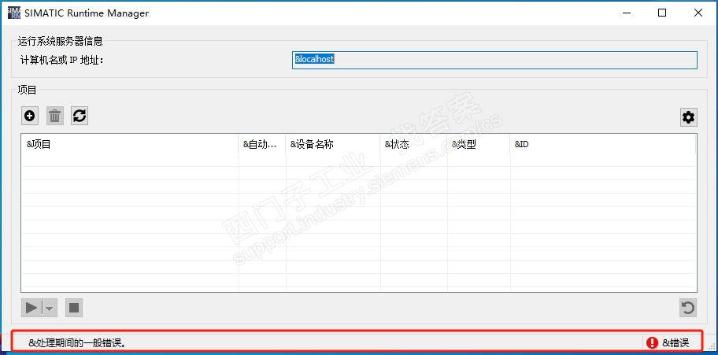
Task: Click the SIMATIC Runtime Manager title icon
Action: coord(14,13)
